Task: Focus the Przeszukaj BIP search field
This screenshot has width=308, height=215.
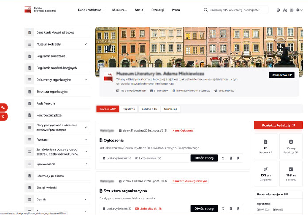Action: (x=235, y=10)
